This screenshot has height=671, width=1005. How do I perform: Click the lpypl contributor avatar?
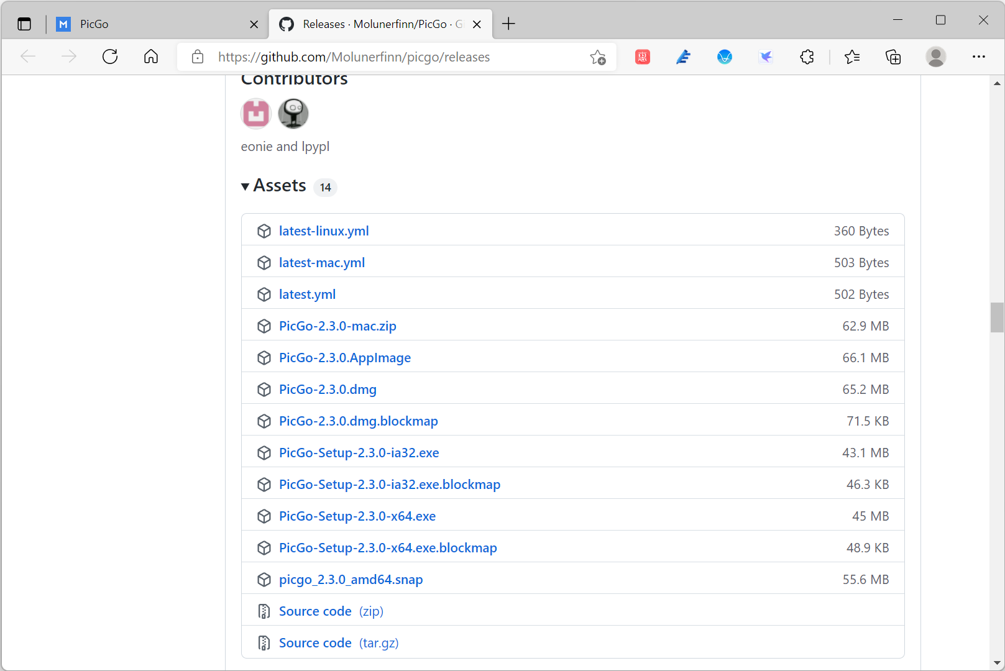click(293, 114)
